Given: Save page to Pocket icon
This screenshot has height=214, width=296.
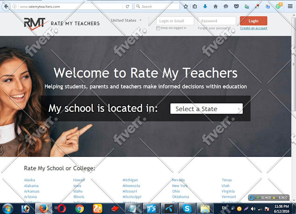Looking at the screenshot, I should tap(236, 7).
